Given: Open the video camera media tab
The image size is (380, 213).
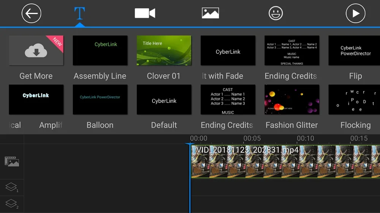Looking at the screenshot, I should [x=145, y=13].
